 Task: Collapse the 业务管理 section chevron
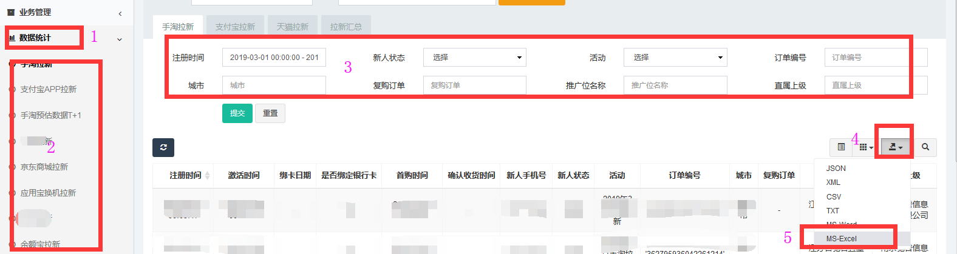120,13
